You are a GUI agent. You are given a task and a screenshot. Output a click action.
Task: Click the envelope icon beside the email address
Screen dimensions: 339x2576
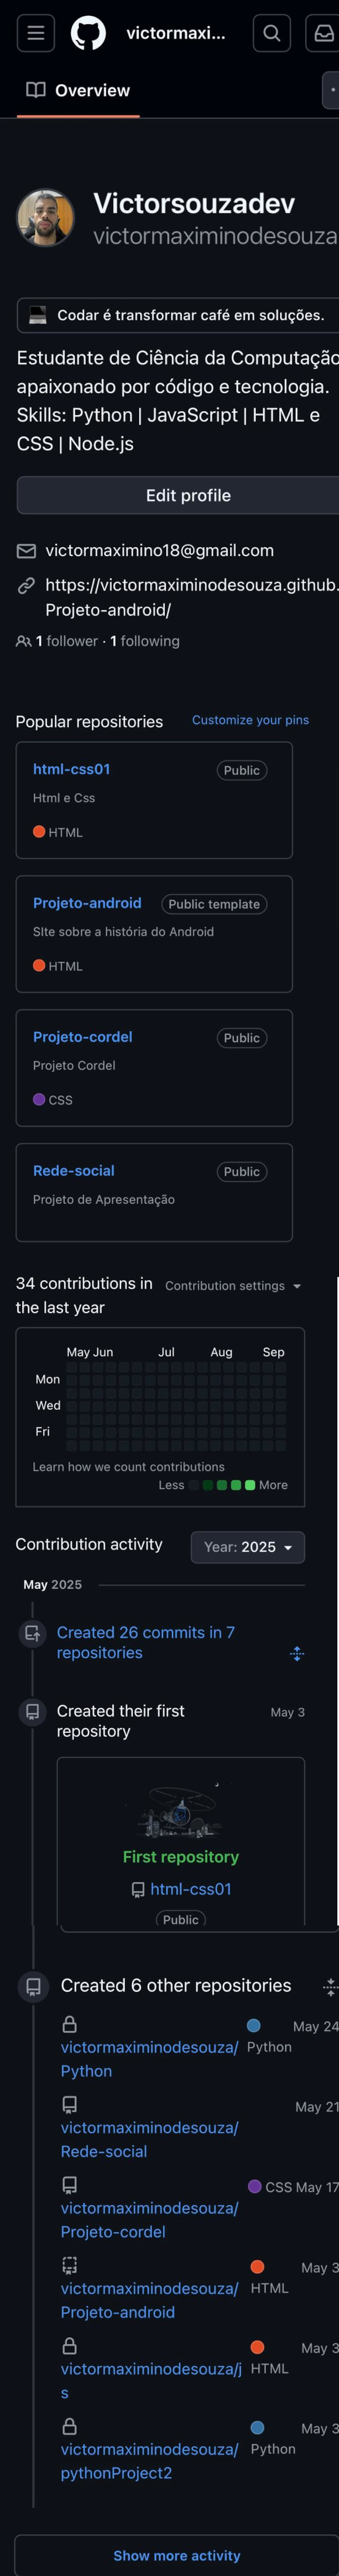[27, 549]
